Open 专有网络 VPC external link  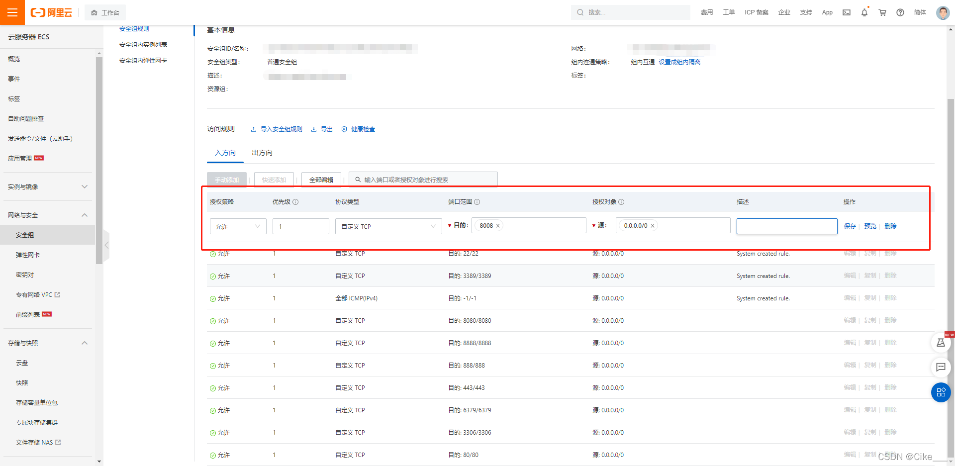57,294
